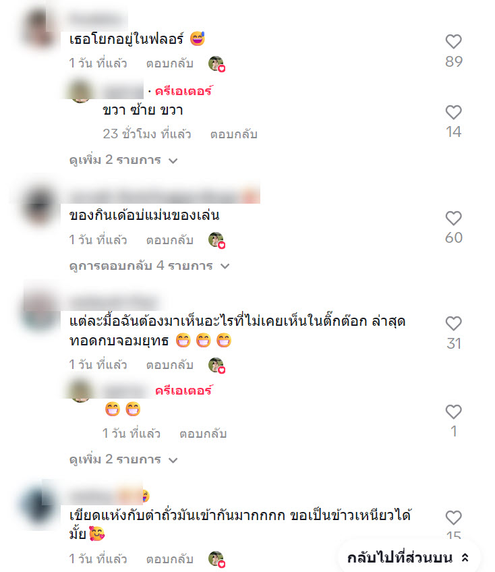Like the comment with 31 likes
The height and width of the screenshot is (572, 495).
453,324
